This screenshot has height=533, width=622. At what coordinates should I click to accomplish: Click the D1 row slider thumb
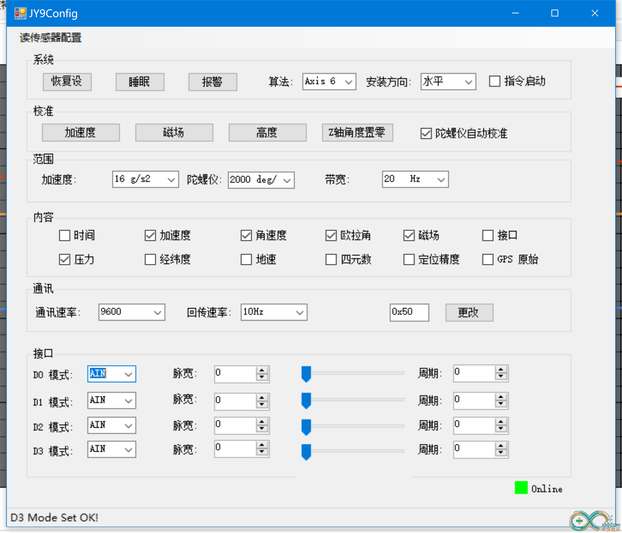pos(306,400)
